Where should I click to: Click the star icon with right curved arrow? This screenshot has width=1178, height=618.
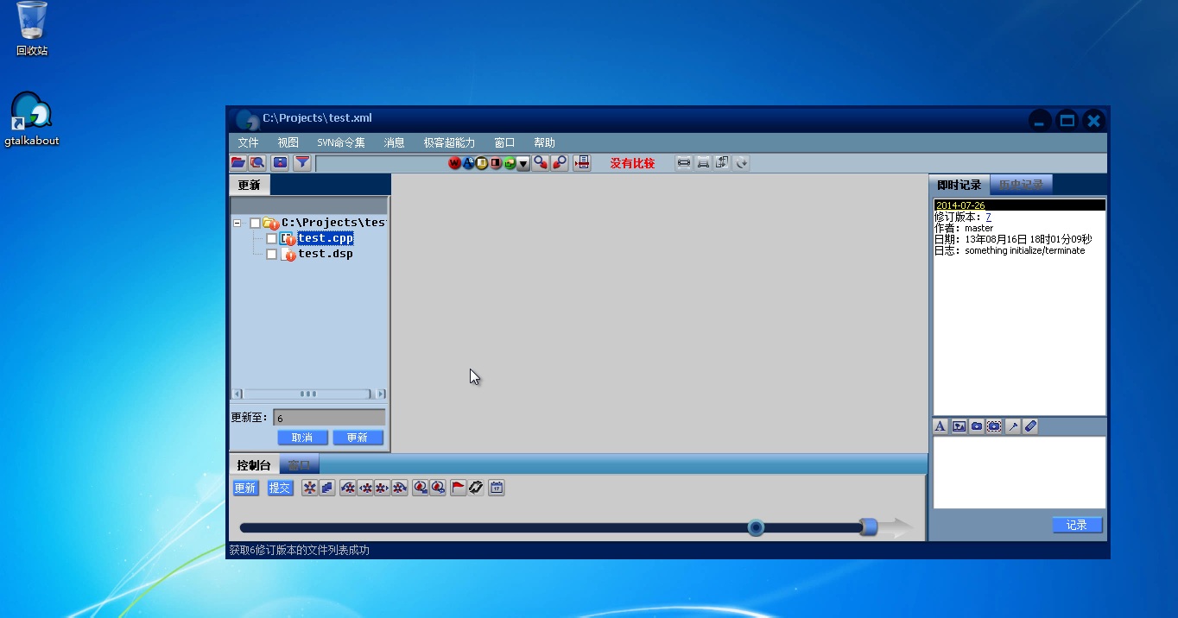(400, 488)
